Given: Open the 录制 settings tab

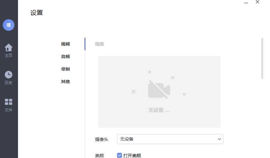Looking at the screenshot, I should [65, 69].
